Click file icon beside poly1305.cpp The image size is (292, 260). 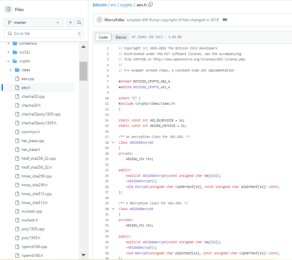(17, 229)
